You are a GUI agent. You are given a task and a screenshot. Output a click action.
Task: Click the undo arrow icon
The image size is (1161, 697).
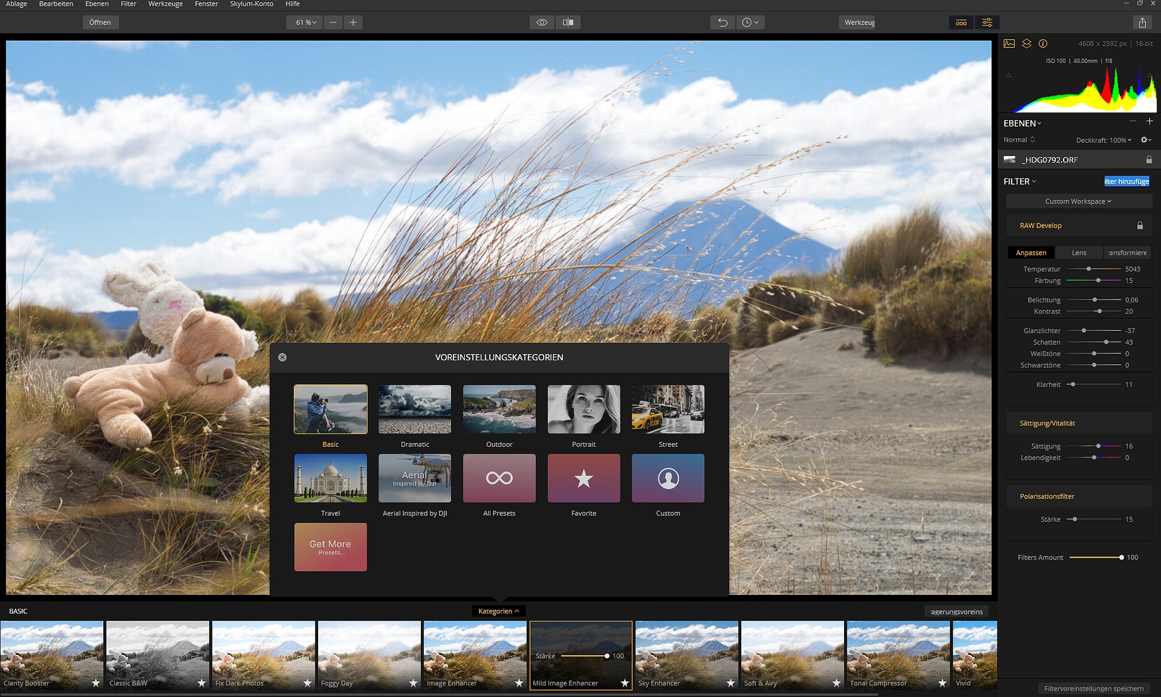723,23
